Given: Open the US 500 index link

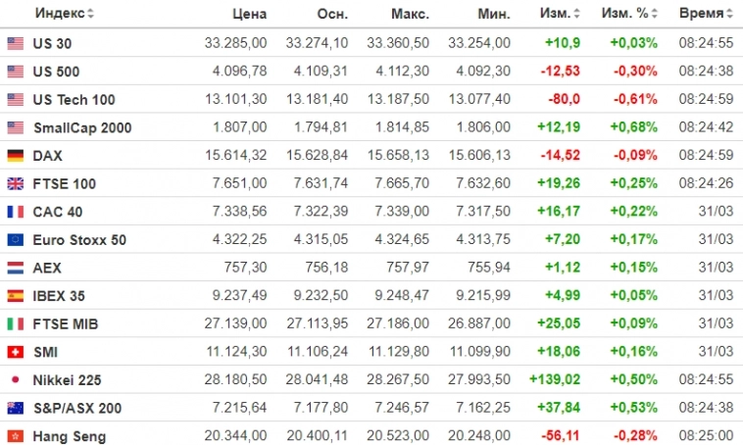Looking at the screenshot, I should tap(57, 72).
